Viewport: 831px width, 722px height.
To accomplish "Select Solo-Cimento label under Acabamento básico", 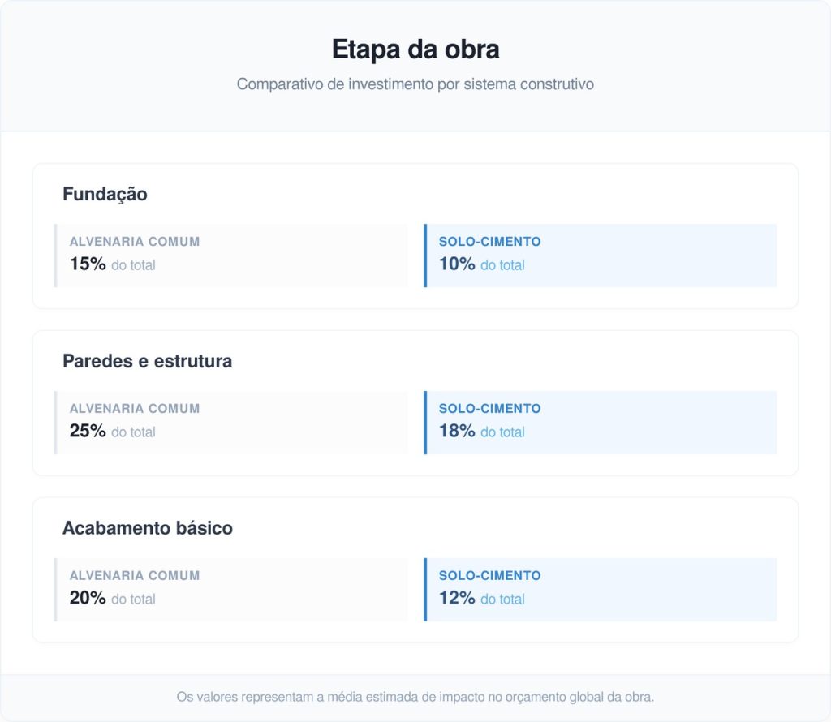I will 489,576.
